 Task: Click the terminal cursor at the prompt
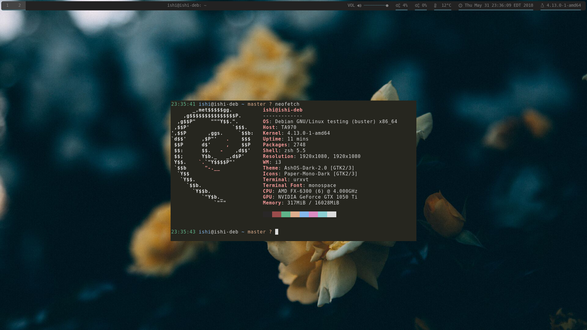[277, 232]
